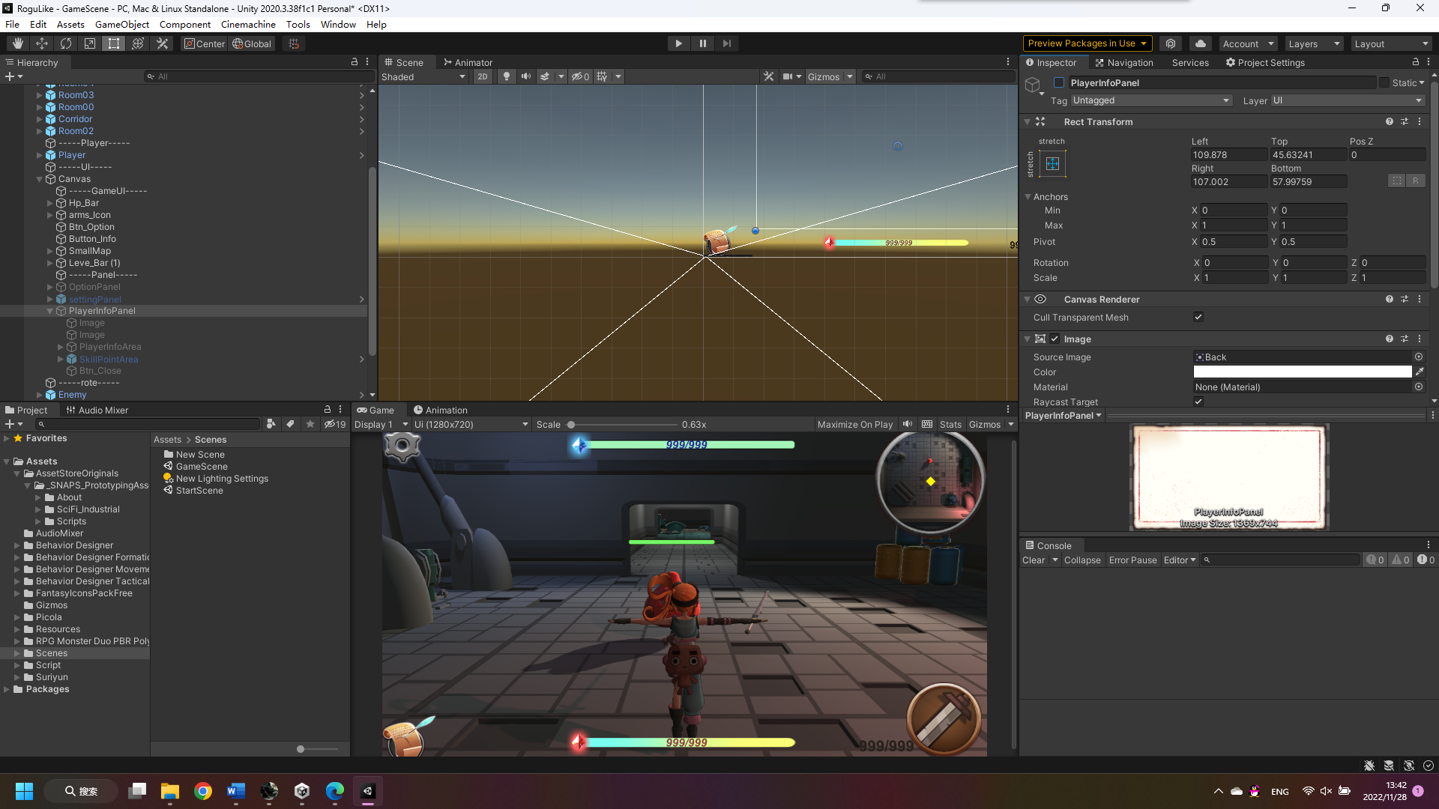The height and width of the screenshot is (809, 1439).
Task: Enable the PlayerInfoPanel active checkbox
Action: click(x=1058, y=82)
